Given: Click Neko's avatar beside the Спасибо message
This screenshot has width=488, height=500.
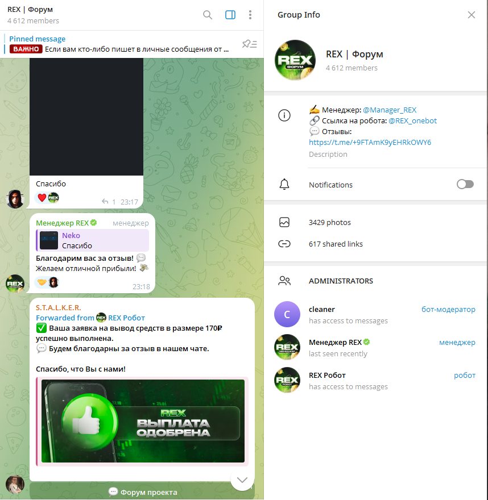Looking at the screenshot, I should [15, 199].
